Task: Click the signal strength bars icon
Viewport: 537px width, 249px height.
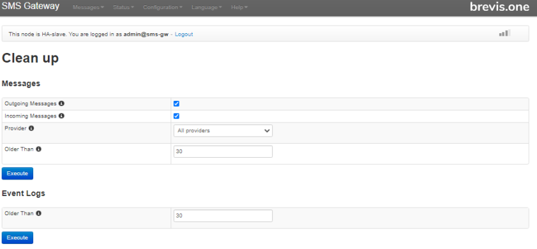Action: tap(504, 33)
